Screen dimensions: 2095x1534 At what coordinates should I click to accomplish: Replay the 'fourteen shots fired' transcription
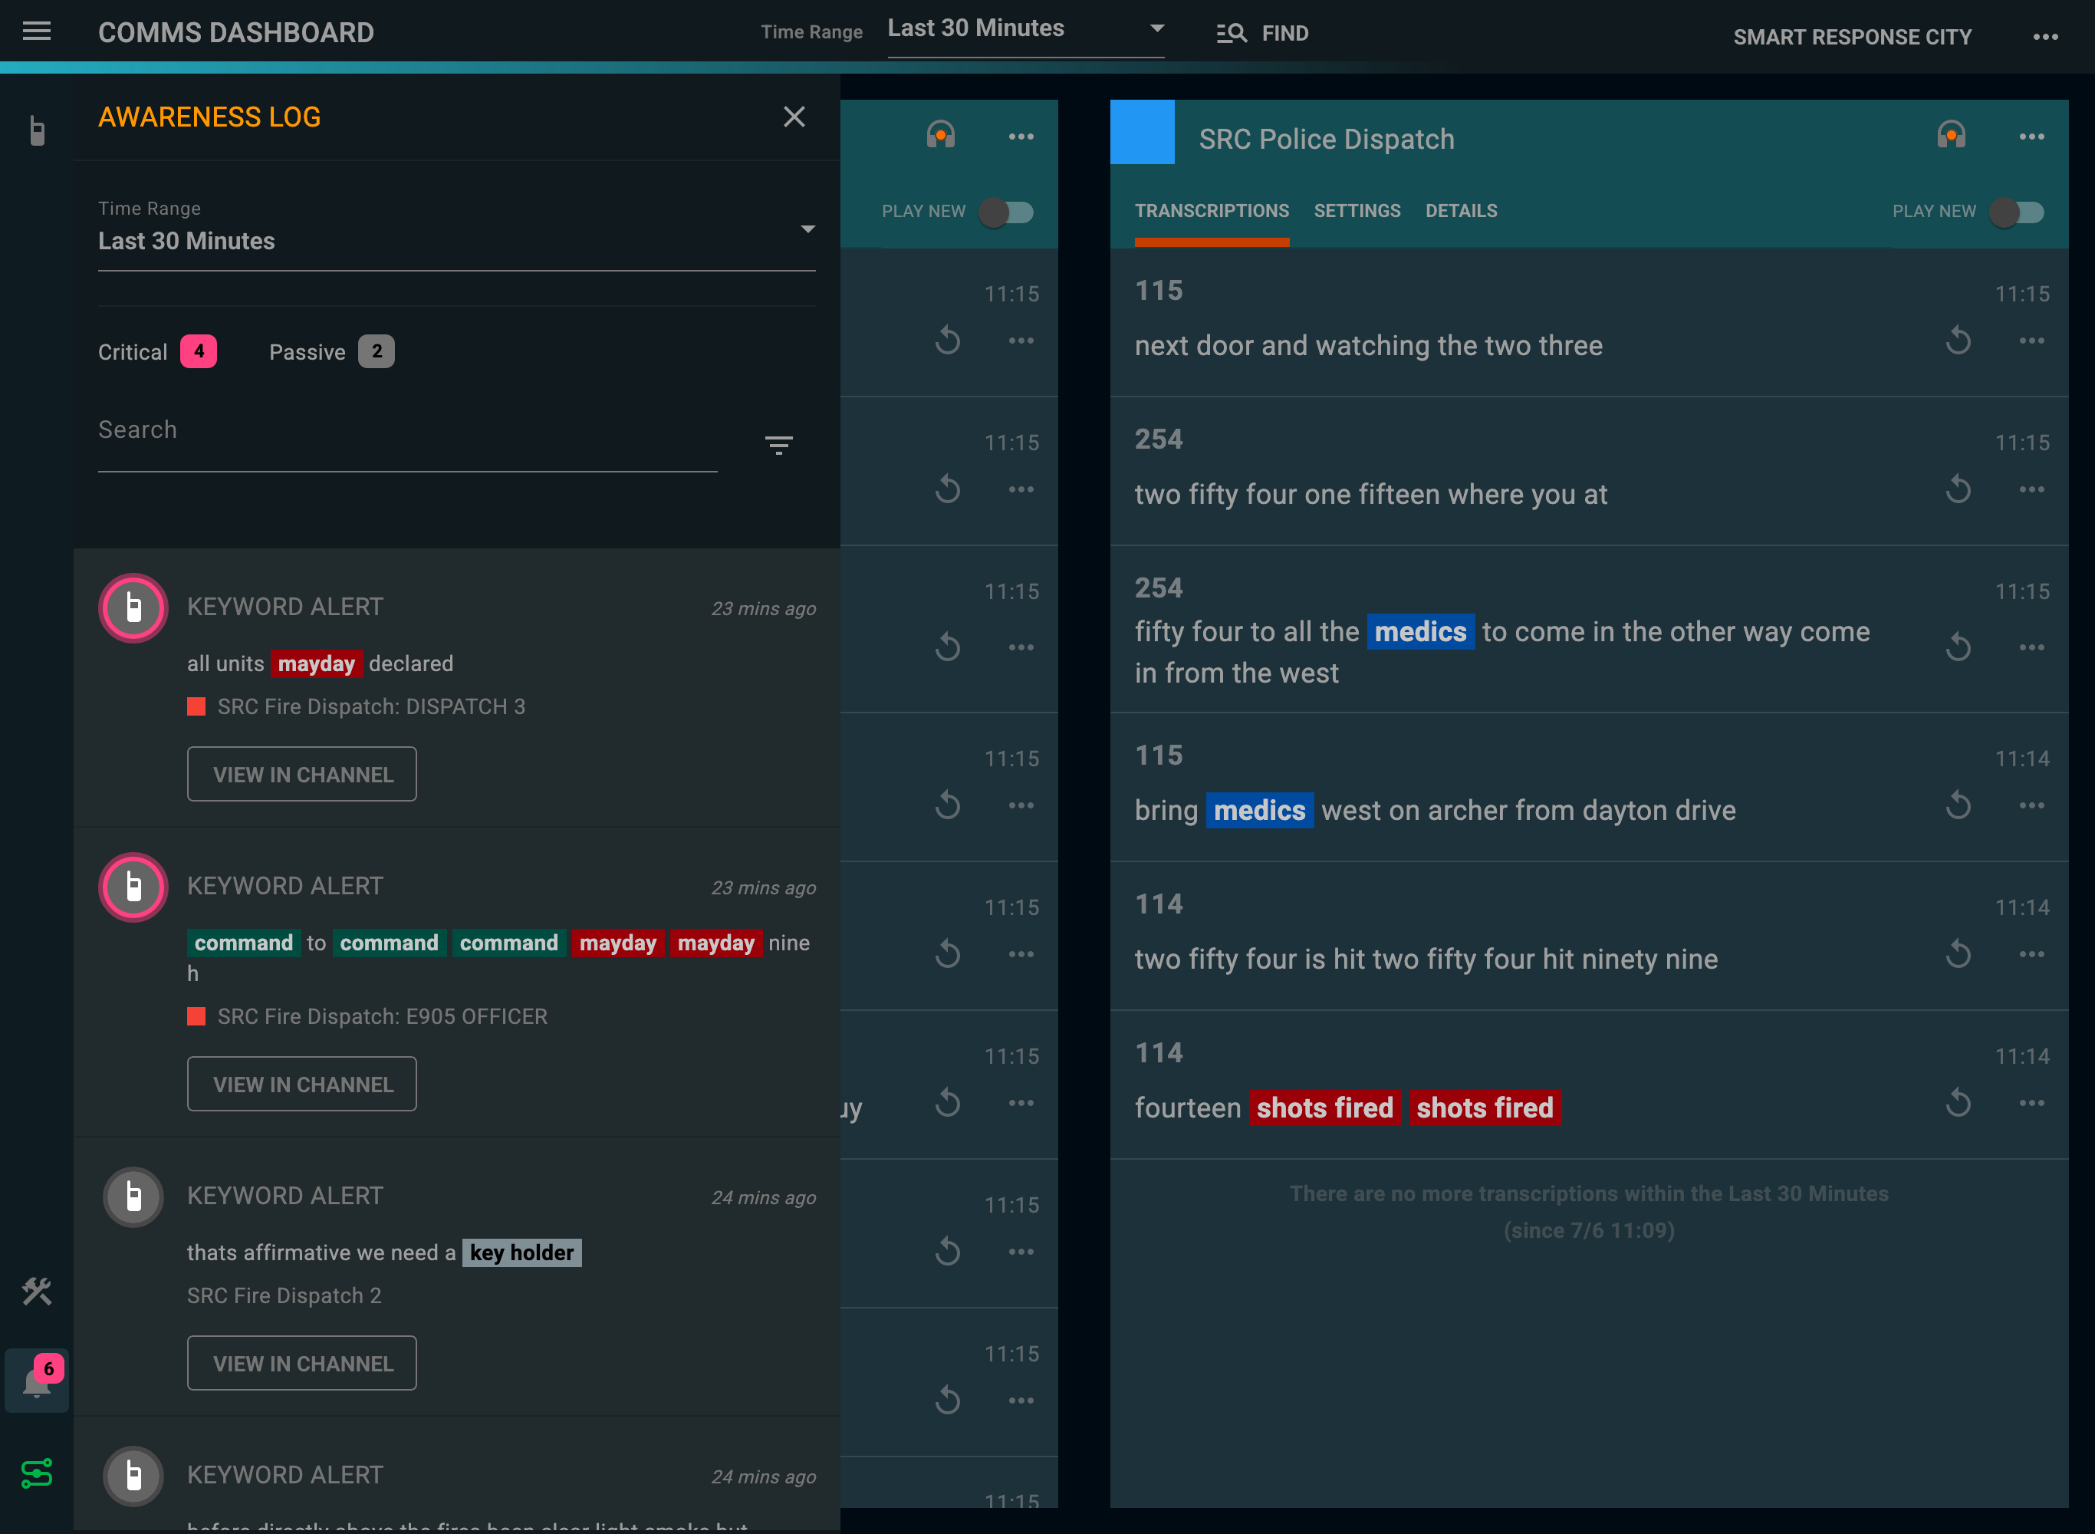tap(1959, 1102)
